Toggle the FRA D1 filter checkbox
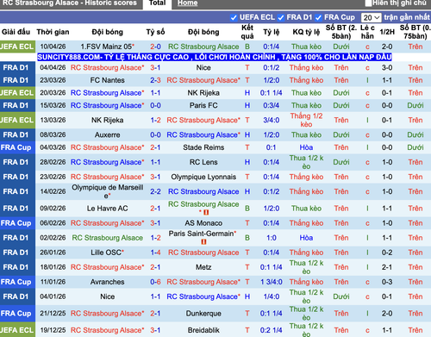The height and width of the screenshot is (337, 431). (x=281, y=18)
